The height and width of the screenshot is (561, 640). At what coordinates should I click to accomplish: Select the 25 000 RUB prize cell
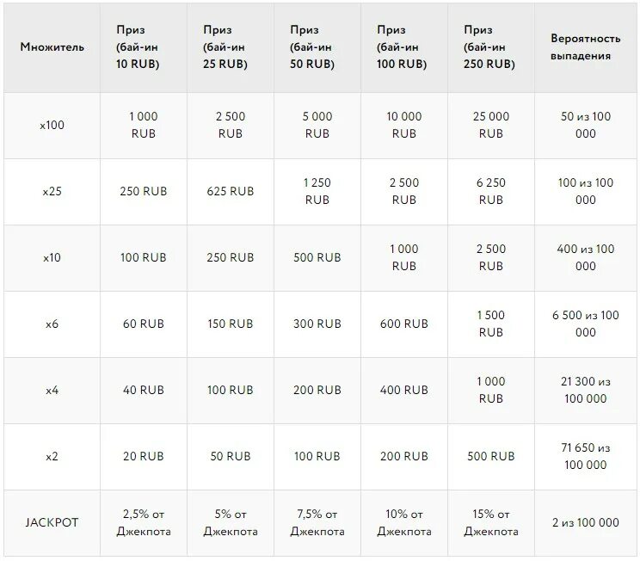pyautogui.click(x=490, y=125)
